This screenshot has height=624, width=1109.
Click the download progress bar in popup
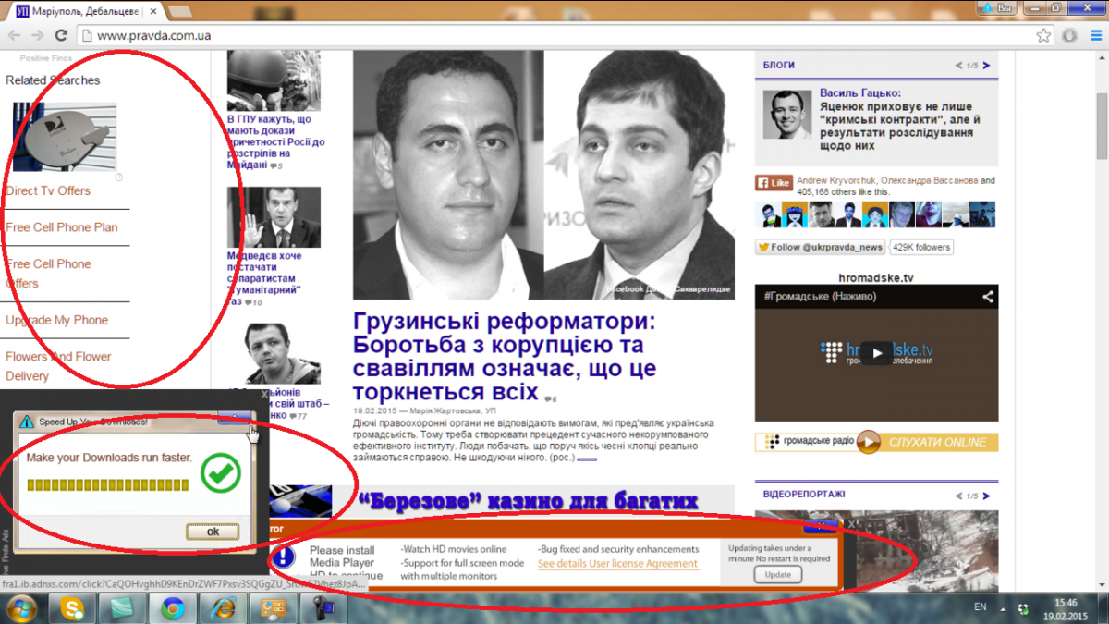(x=108, y=484)
